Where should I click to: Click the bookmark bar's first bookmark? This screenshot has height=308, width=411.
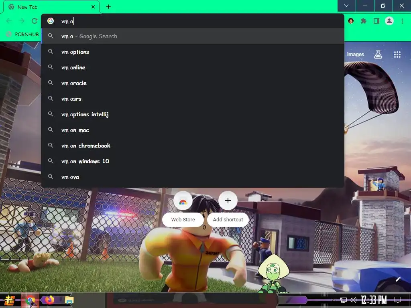click(23, 34)
